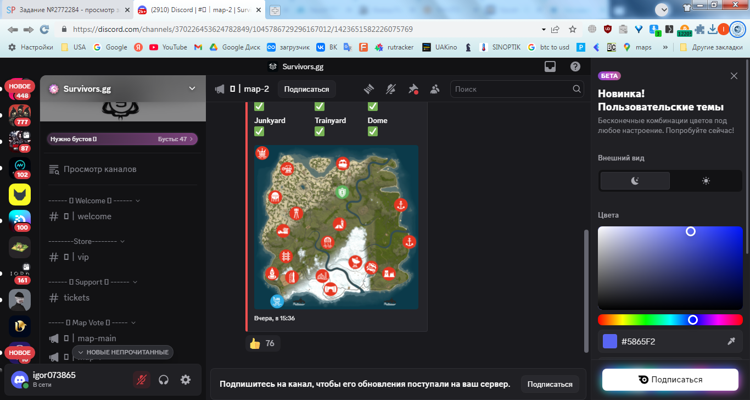
Task: Select the dark appearance moon option
Action: click(635, 181)
